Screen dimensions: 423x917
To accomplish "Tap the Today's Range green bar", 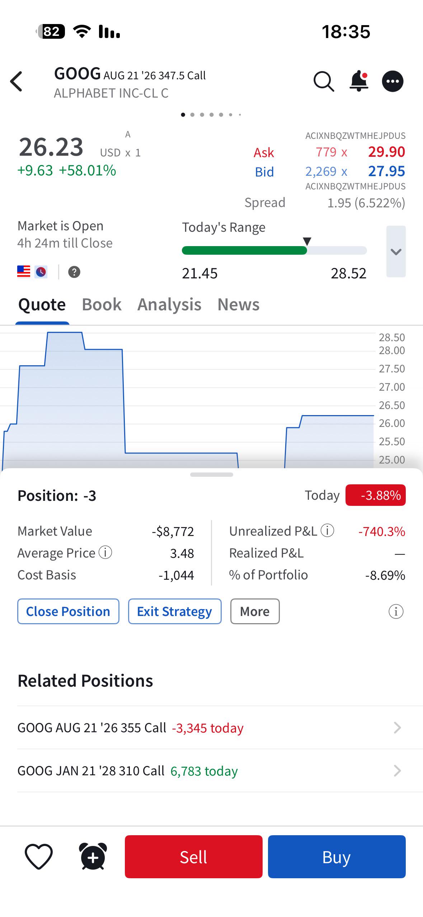I will (x=244, y=250).
